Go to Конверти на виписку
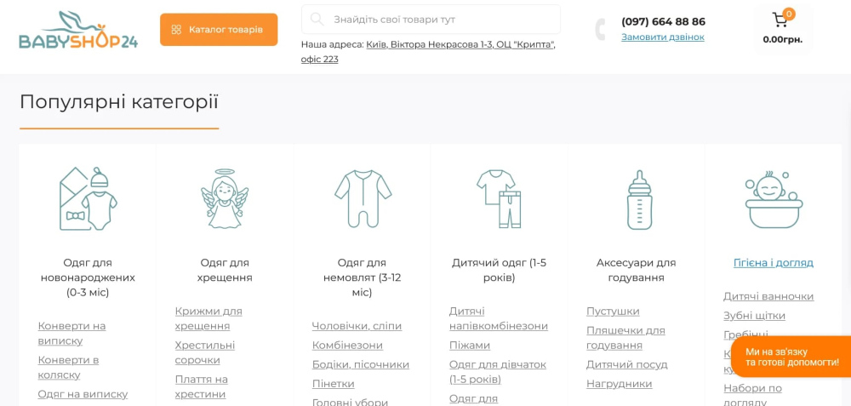The image size is (851, 406). coord(71,333)
